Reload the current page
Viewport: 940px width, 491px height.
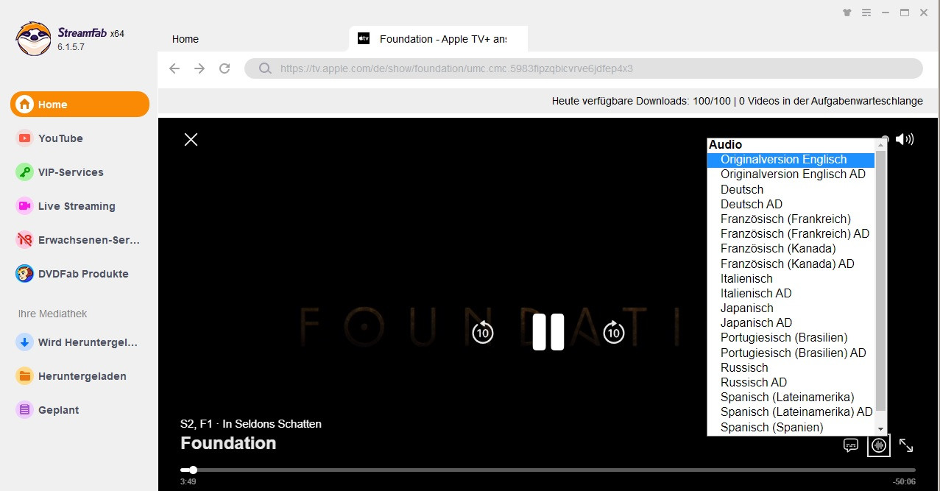pos(225,68)
